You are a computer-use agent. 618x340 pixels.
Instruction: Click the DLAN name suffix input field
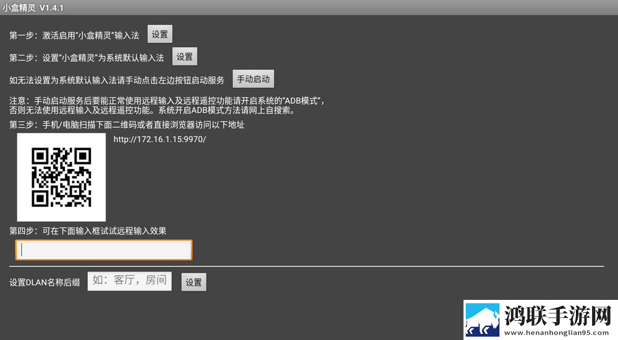129,281
